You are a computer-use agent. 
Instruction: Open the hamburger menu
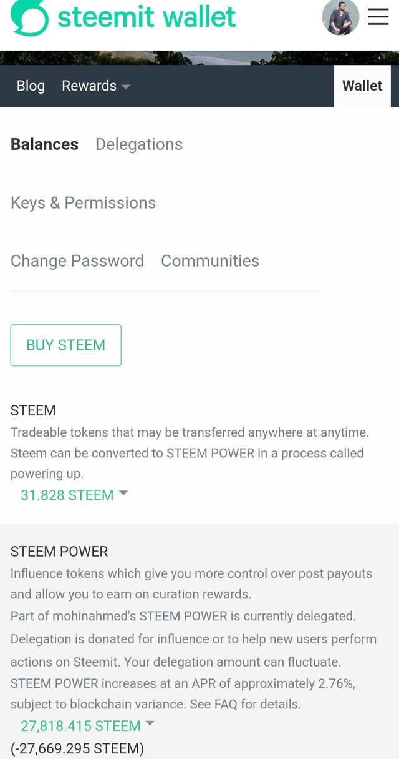[378, 17]
